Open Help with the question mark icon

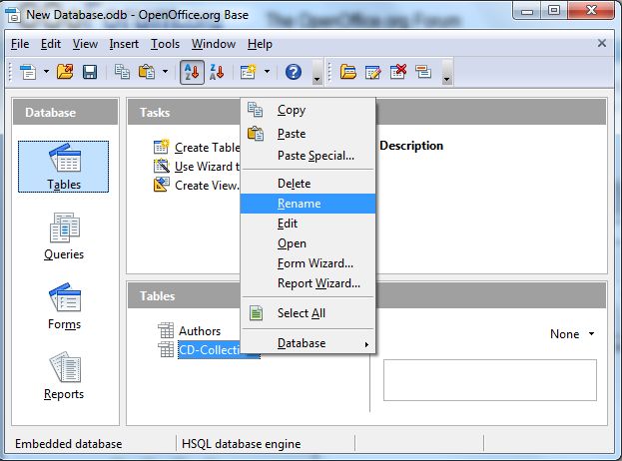click(294, 72)
